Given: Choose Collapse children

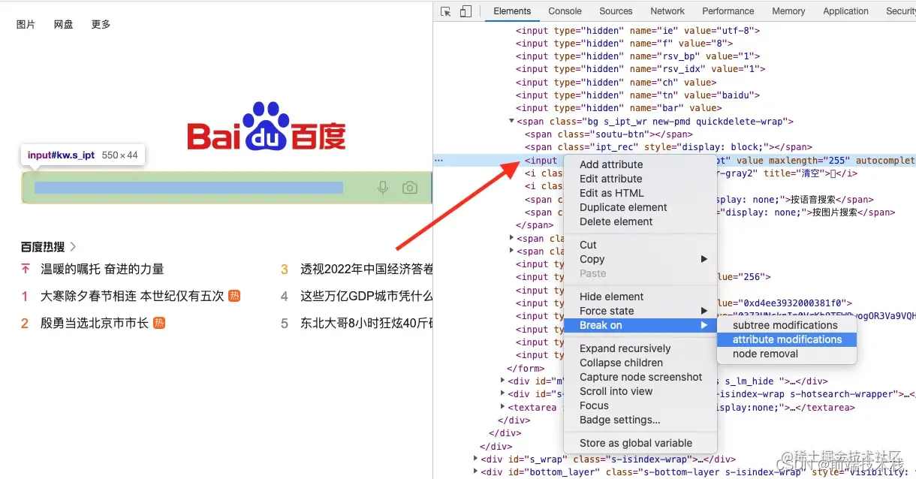Looking at the screenshot, I should (x=640, y=363).
